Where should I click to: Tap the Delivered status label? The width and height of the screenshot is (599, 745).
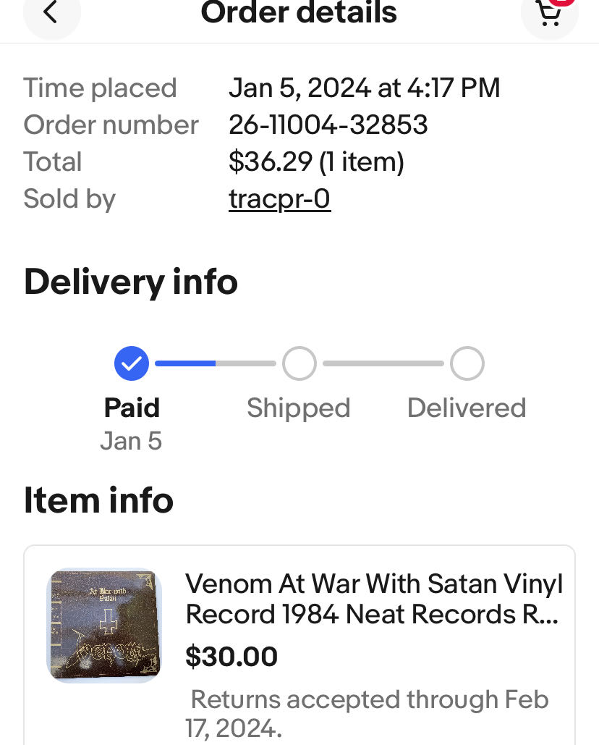467,408
